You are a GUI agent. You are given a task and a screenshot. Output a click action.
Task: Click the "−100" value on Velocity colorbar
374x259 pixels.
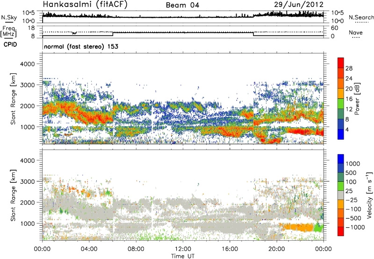tap(353, 209)
